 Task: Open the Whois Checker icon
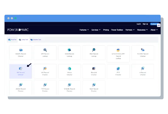pos(69,69)
